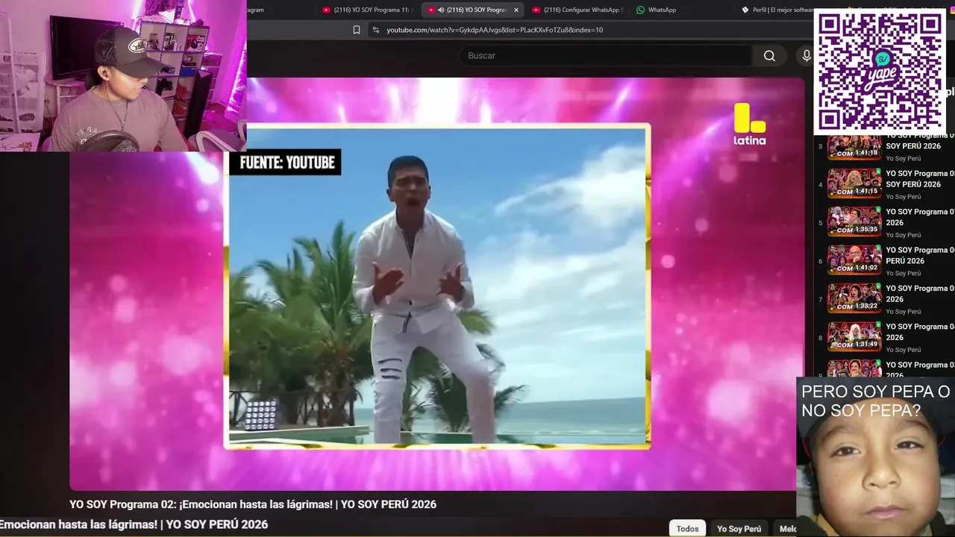Activate voice search microphone icon
The image size is (955, 537).
click(806, 56)
